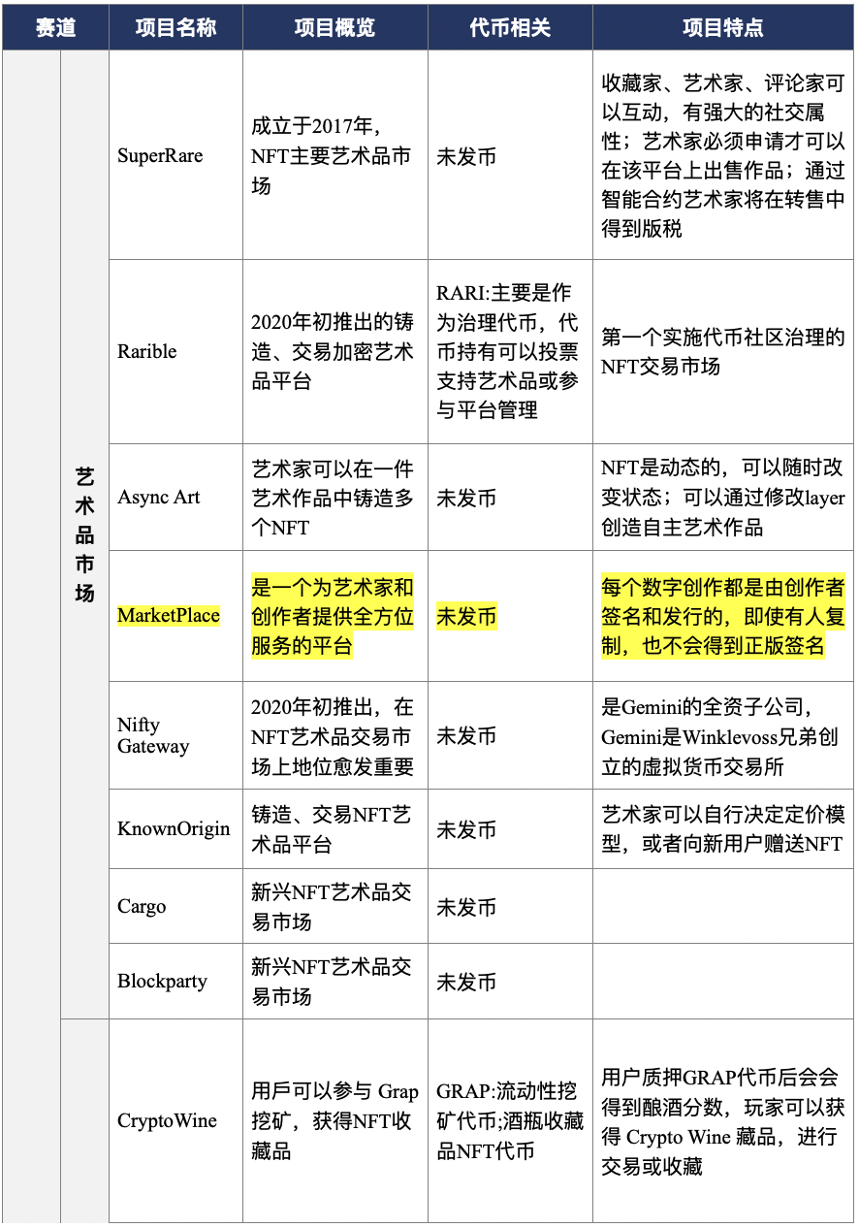Select the Nifty Gateway name cell
859x1228 pixels.
[175, 735]
